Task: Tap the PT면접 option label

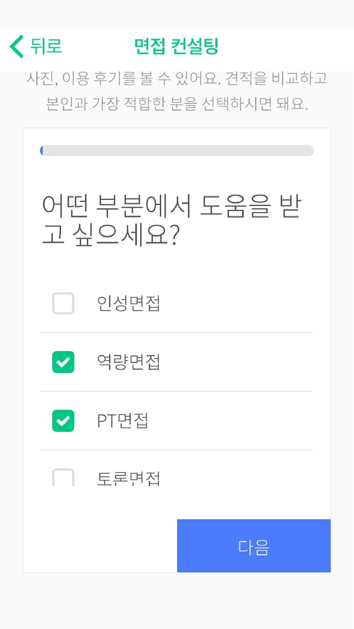Action: click(x=122, y=421)
